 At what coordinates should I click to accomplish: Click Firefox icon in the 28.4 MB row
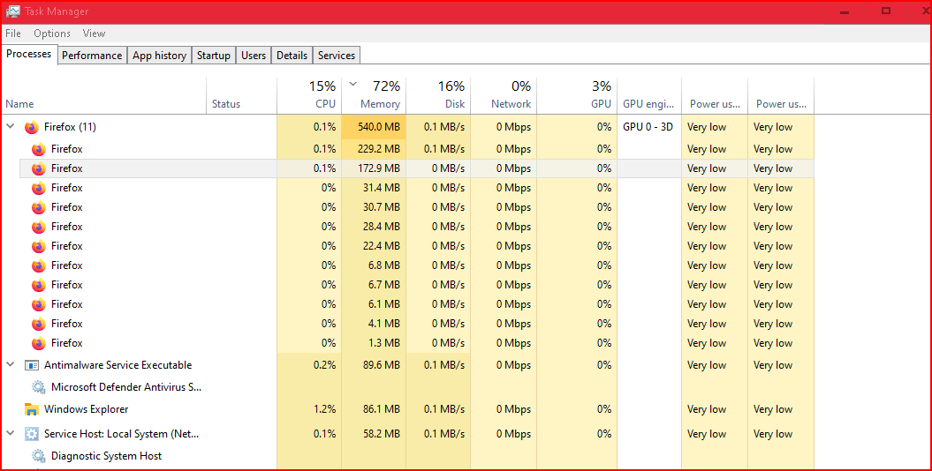(x=39, y=227)
